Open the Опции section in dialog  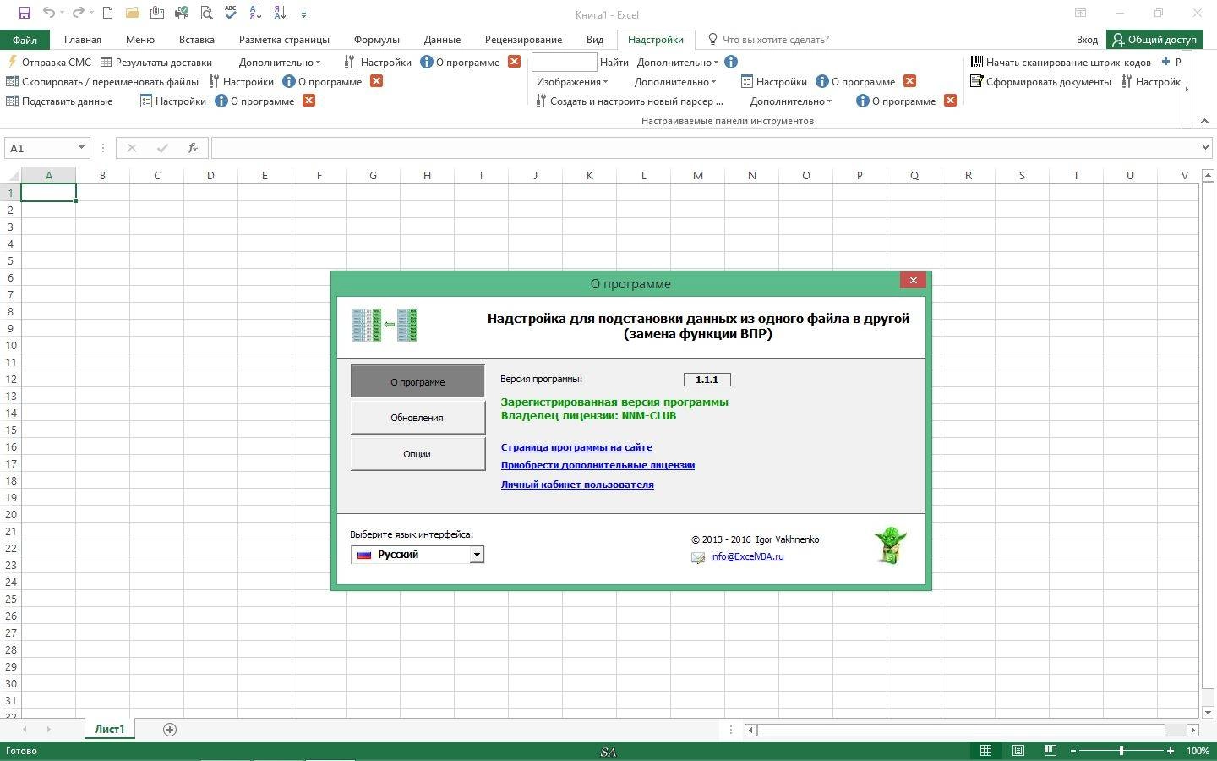click(417, 454)
